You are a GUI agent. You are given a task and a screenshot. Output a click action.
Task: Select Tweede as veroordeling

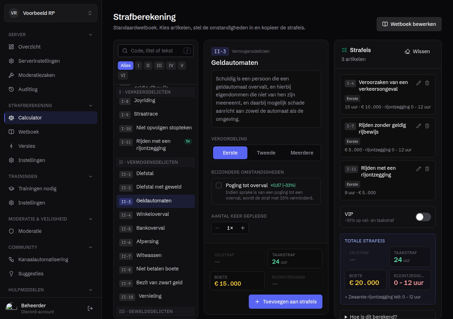[266, 153]
